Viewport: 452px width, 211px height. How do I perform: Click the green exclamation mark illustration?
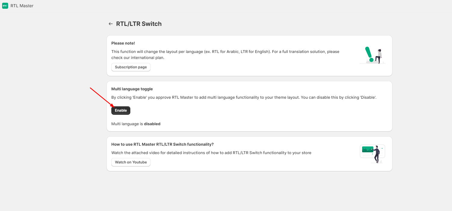tap(369, 54)
